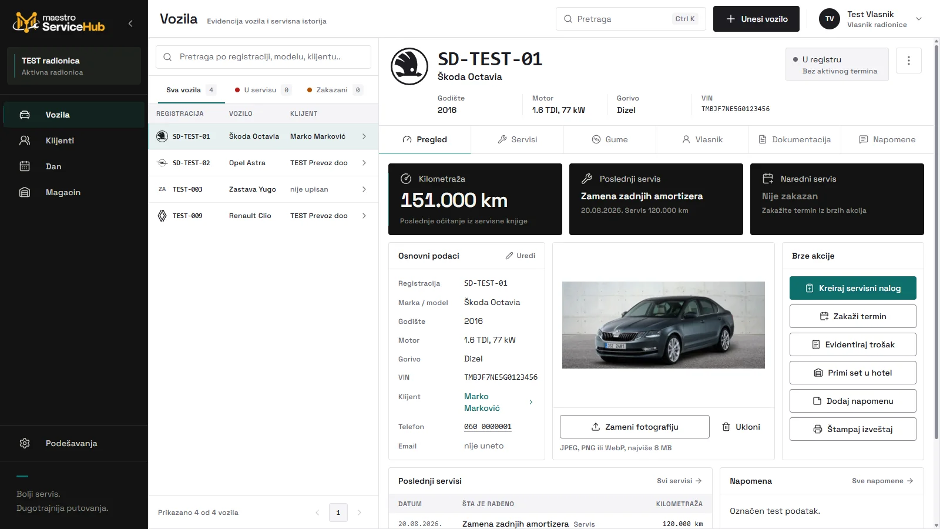Focus vehicle list search field

tap(263, 57)
